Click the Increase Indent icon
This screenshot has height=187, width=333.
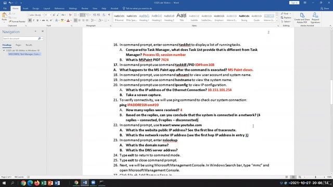[98, 15]
